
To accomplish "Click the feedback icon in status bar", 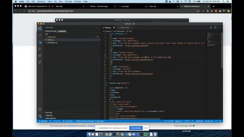I will [216, 121].
